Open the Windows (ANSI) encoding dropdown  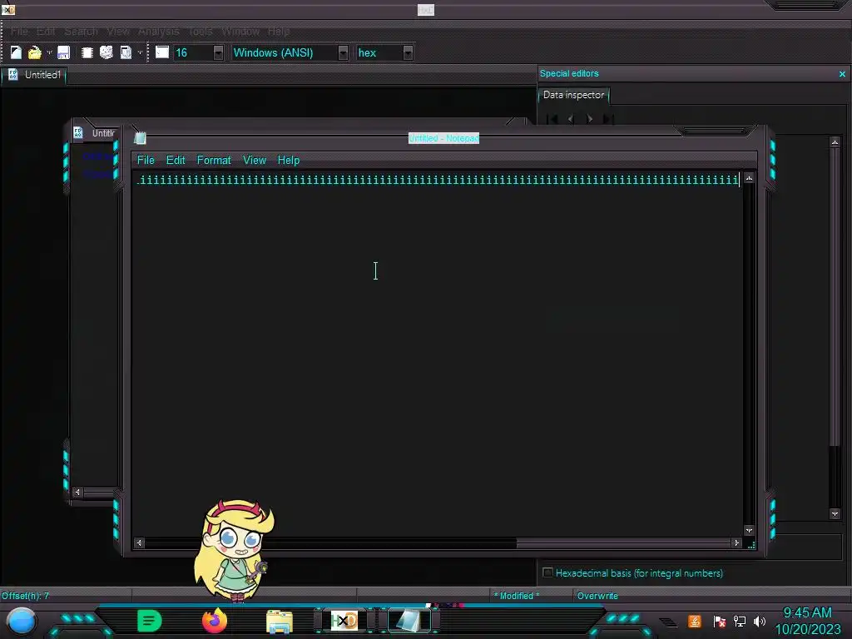coord(343,52)
